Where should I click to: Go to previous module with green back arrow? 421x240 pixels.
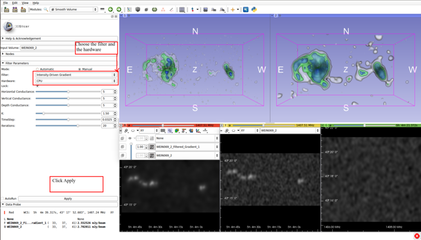[x=111, y=10]
